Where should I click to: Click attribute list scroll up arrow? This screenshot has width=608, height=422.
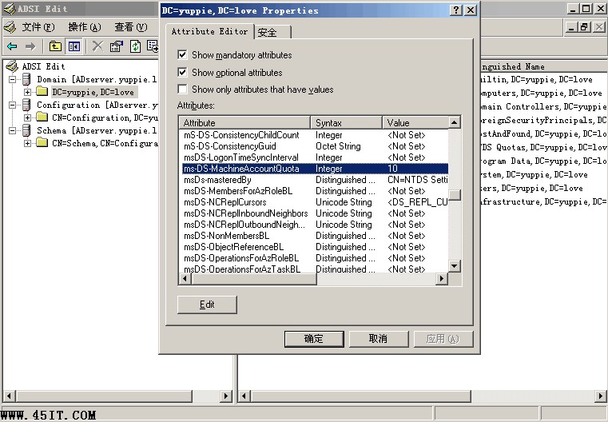(x=455, y=122)
